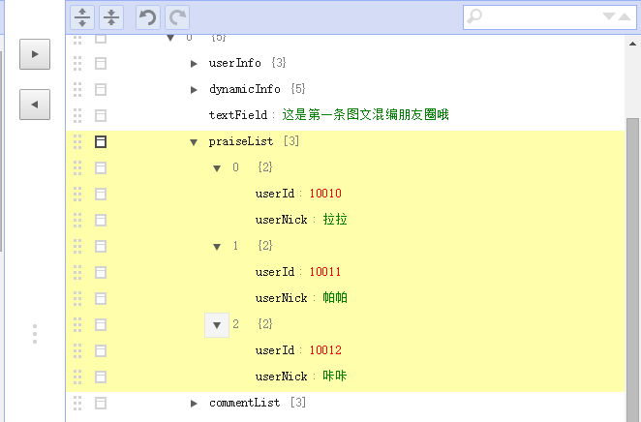Go to previous search result arrow

tap(625, 16)
